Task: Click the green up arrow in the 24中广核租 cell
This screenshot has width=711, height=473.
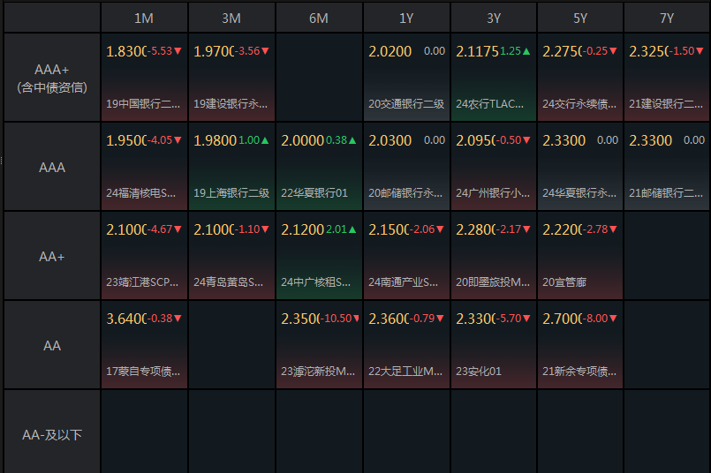Action: tap(353, 229)
